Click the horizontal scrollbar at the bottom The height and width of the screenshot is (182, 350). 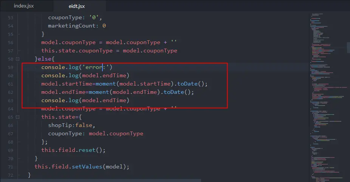[x=101, y=180]
